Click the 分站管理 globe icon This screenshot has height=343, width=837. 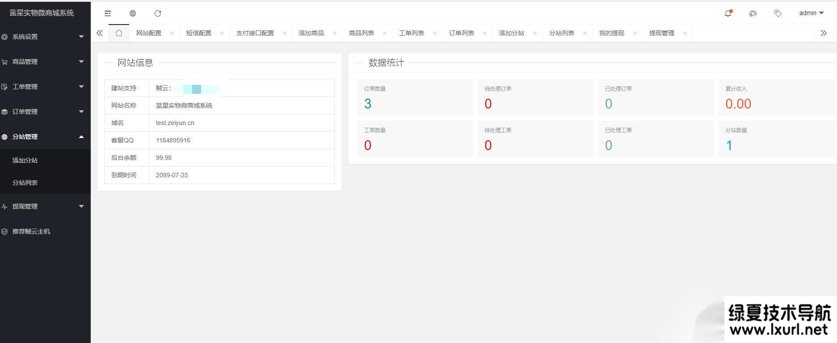(x=4, y=137)
